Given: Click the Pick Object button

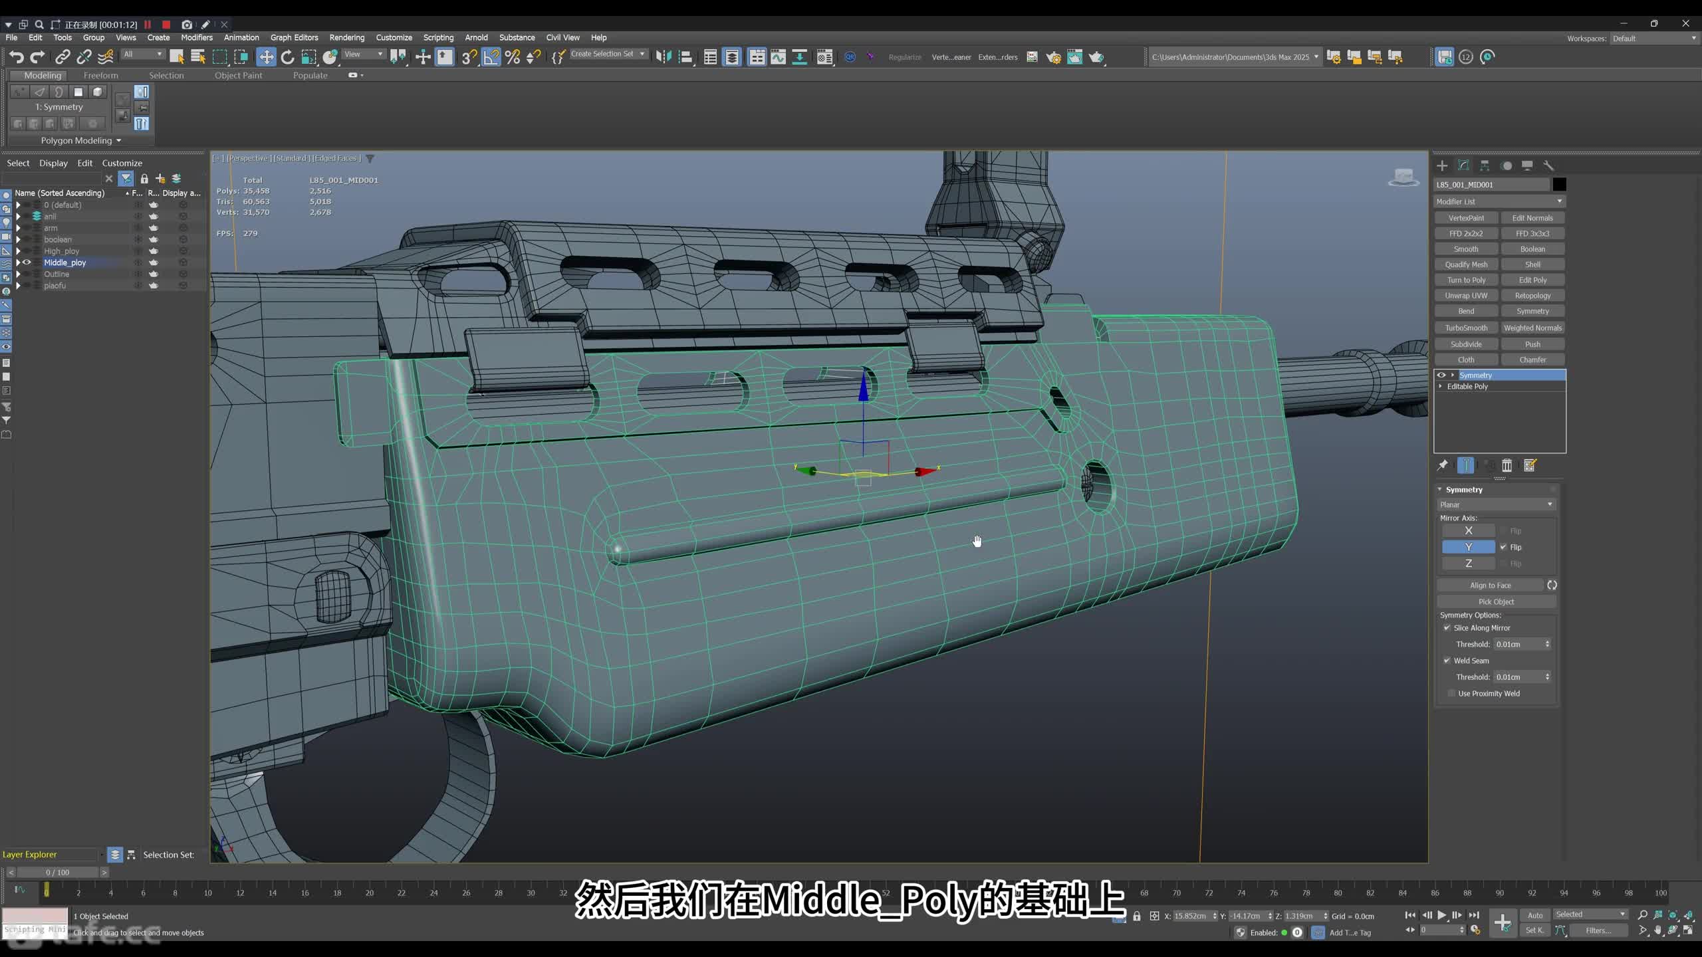Looking at the screenshot, I should point(1496,601).
